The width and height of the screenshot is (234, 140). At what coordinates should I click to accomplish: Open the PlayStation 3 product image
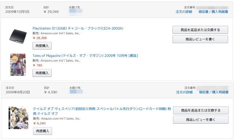(x=18, y=36)
